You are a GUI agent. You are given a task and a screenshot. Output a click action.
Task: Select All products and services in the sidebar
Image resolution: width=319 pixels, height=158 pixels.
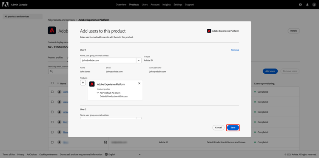tap(23, 17)
